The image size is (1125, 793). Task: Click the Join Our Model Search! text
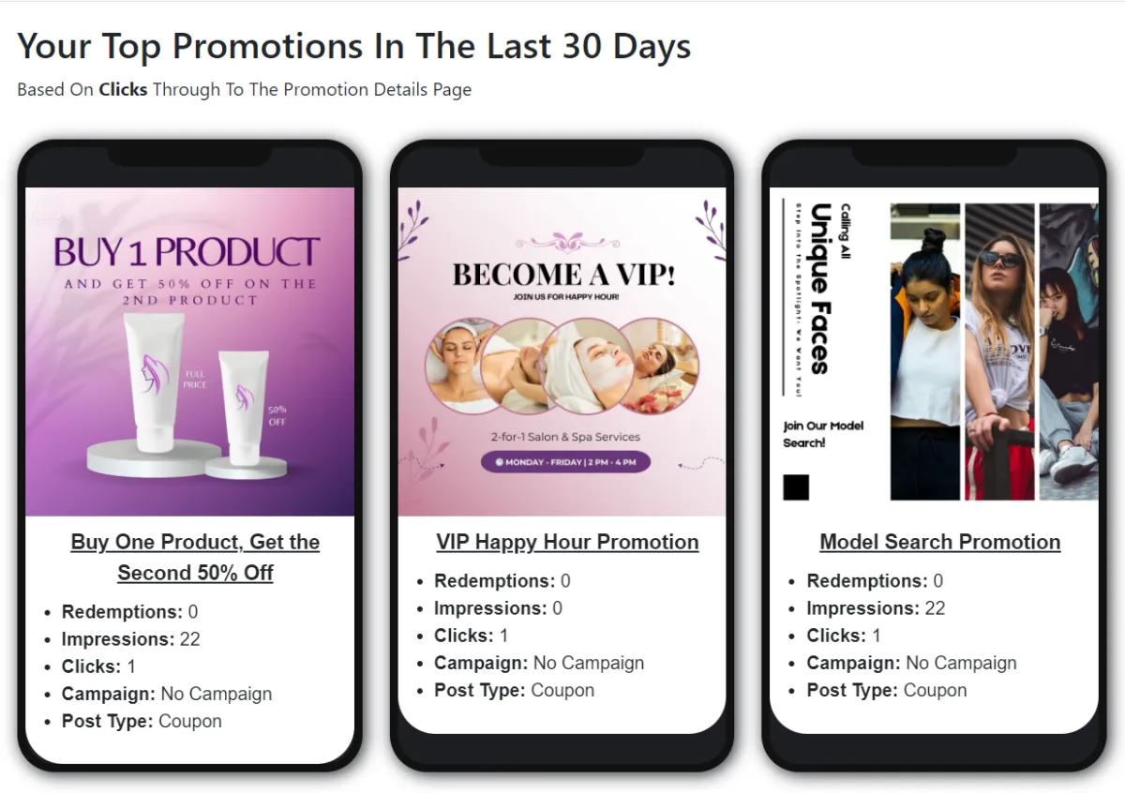coord(823,434)
